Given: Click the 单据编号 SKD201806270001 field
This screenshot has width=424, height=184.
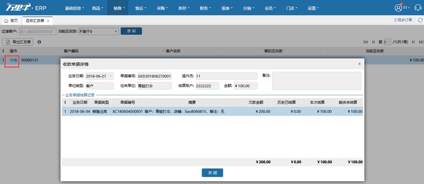Looking at the screenshot, I should click(x=155, y=76).
